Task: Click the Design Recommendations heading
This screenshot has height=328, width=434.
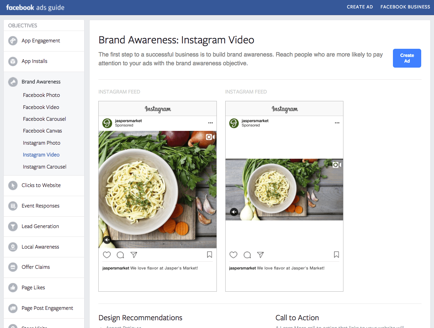Action: pos(140,318)
